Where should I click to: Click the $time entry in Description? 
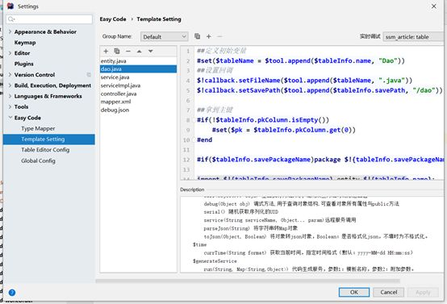click(x=199, y=245)
